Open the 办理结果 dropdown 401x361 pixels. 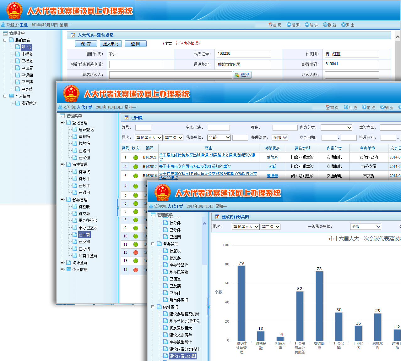280,138
